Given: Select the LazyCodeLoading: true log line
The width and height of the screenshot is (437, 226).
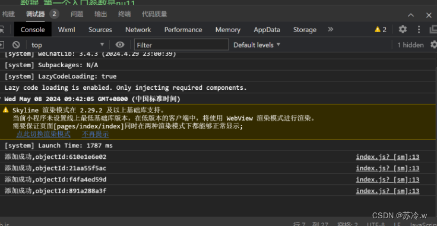Looking at the screenshot, I should [x=61, y=76].
